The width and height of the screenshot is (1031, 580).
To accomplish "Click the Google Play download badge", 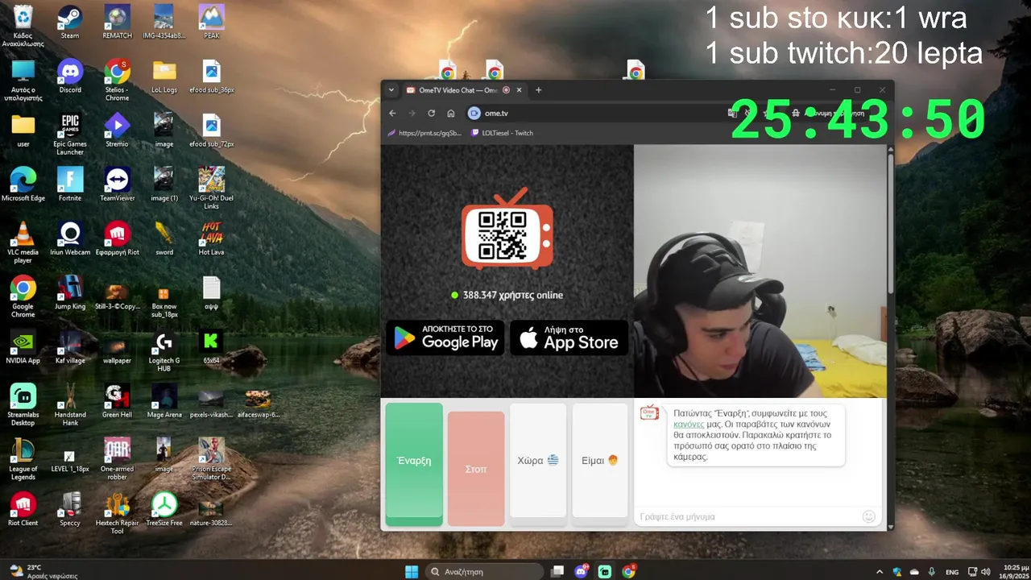I will click(x=445, y=338).
